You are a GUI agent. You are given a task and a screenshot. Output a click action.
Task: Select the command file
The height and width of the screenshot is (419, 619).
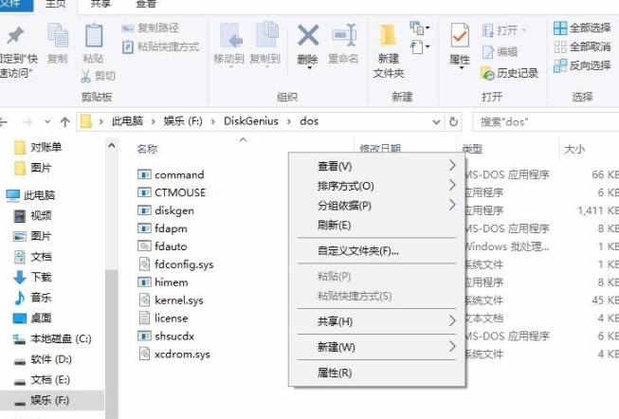pyautogui.click(x=172, y=174)
